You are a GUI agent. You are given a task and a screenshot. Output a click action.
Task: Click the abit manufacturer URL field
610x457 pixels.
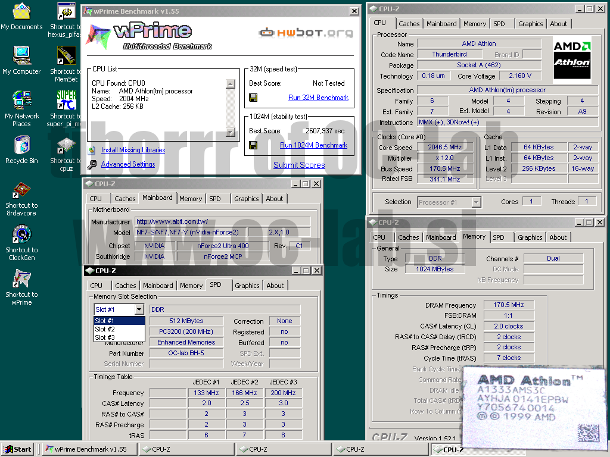click(x=223, y=221)
